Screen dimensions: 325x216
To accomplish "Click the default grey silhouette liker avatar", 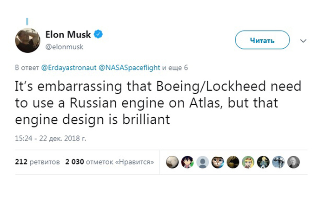I will point(203,162).
